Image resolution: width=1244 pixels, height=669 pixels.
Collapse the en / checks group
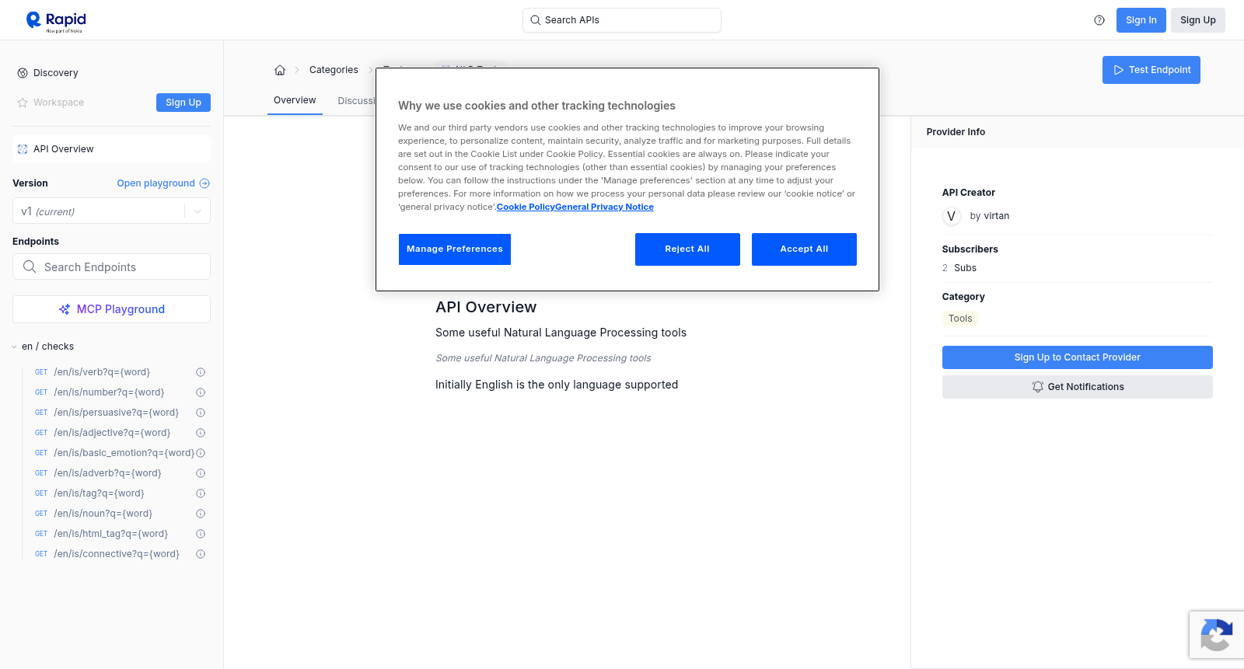click(43, 347)
